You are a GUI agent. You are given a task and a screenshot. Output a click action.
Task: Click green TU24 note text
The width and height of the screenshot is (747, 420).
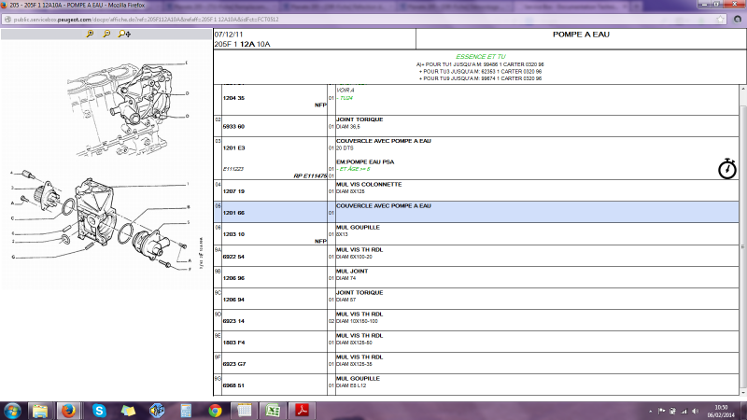point(345,98)
